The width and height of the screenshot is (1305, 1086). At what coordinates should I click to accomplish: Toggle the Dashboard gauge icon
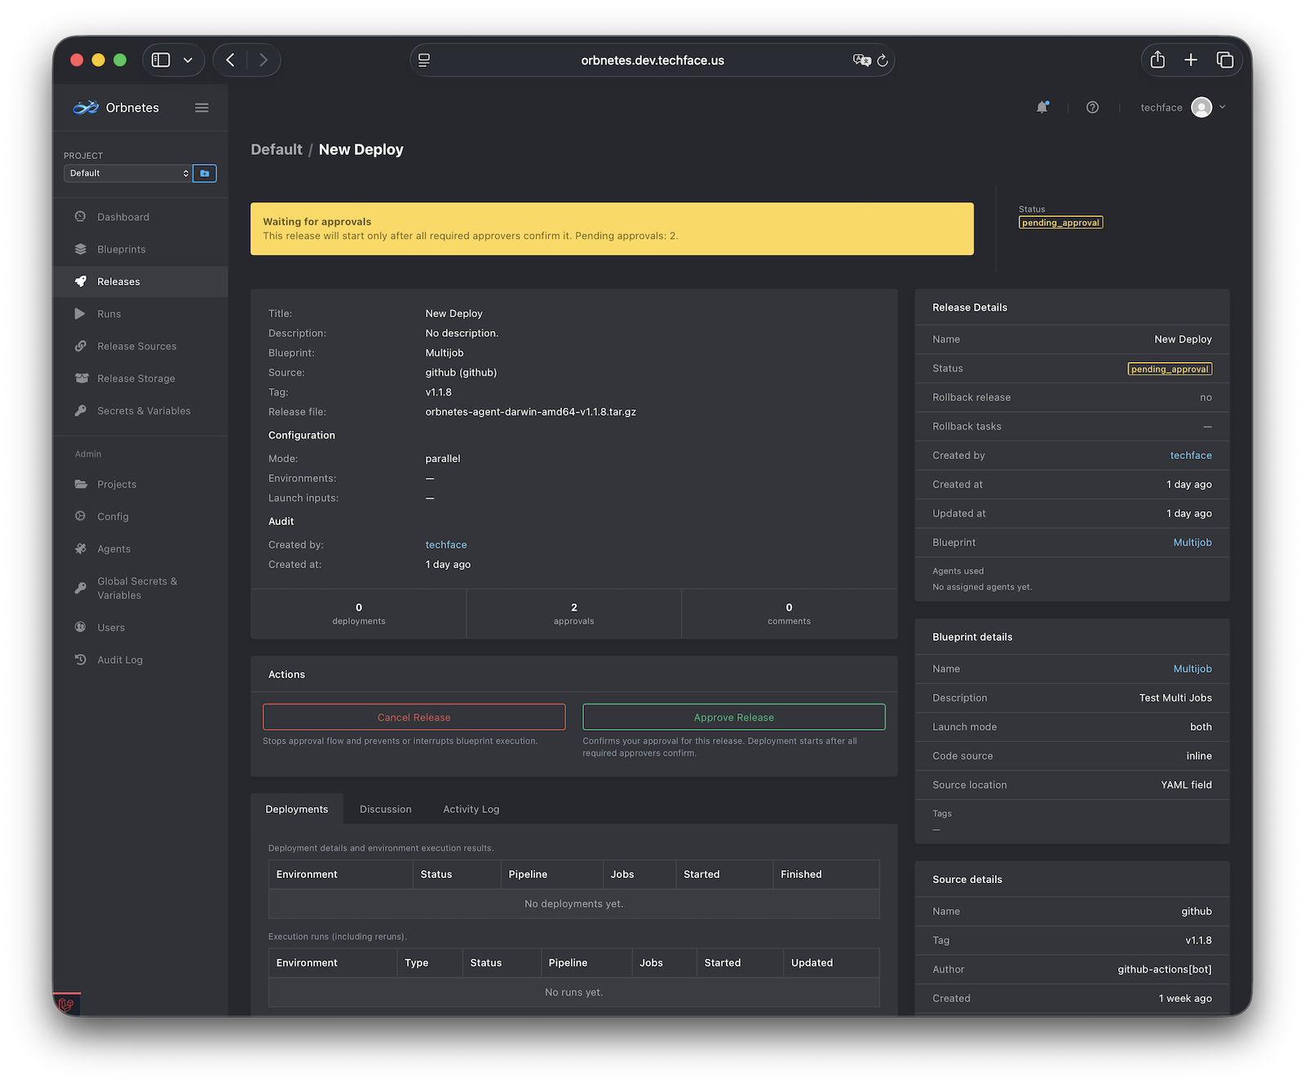click(x=81, y=216)
